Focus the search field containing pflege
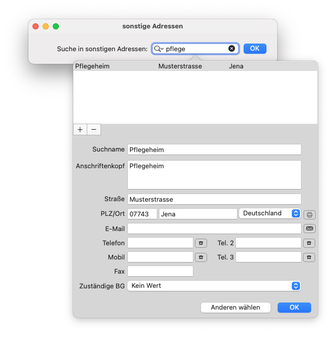 click(195, 49)
